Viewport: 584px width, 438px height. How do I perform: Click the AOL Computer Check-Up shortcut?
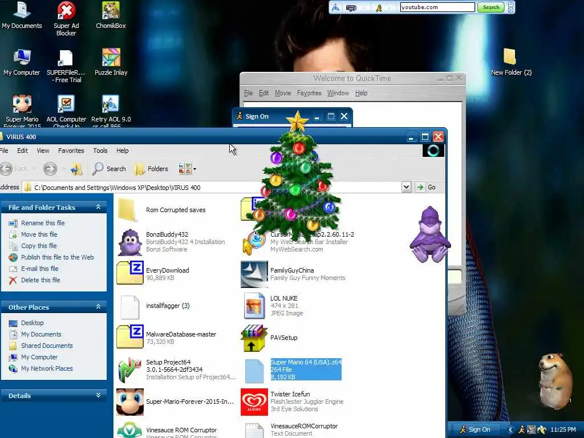pyautogui.click(x=66, y=111)
